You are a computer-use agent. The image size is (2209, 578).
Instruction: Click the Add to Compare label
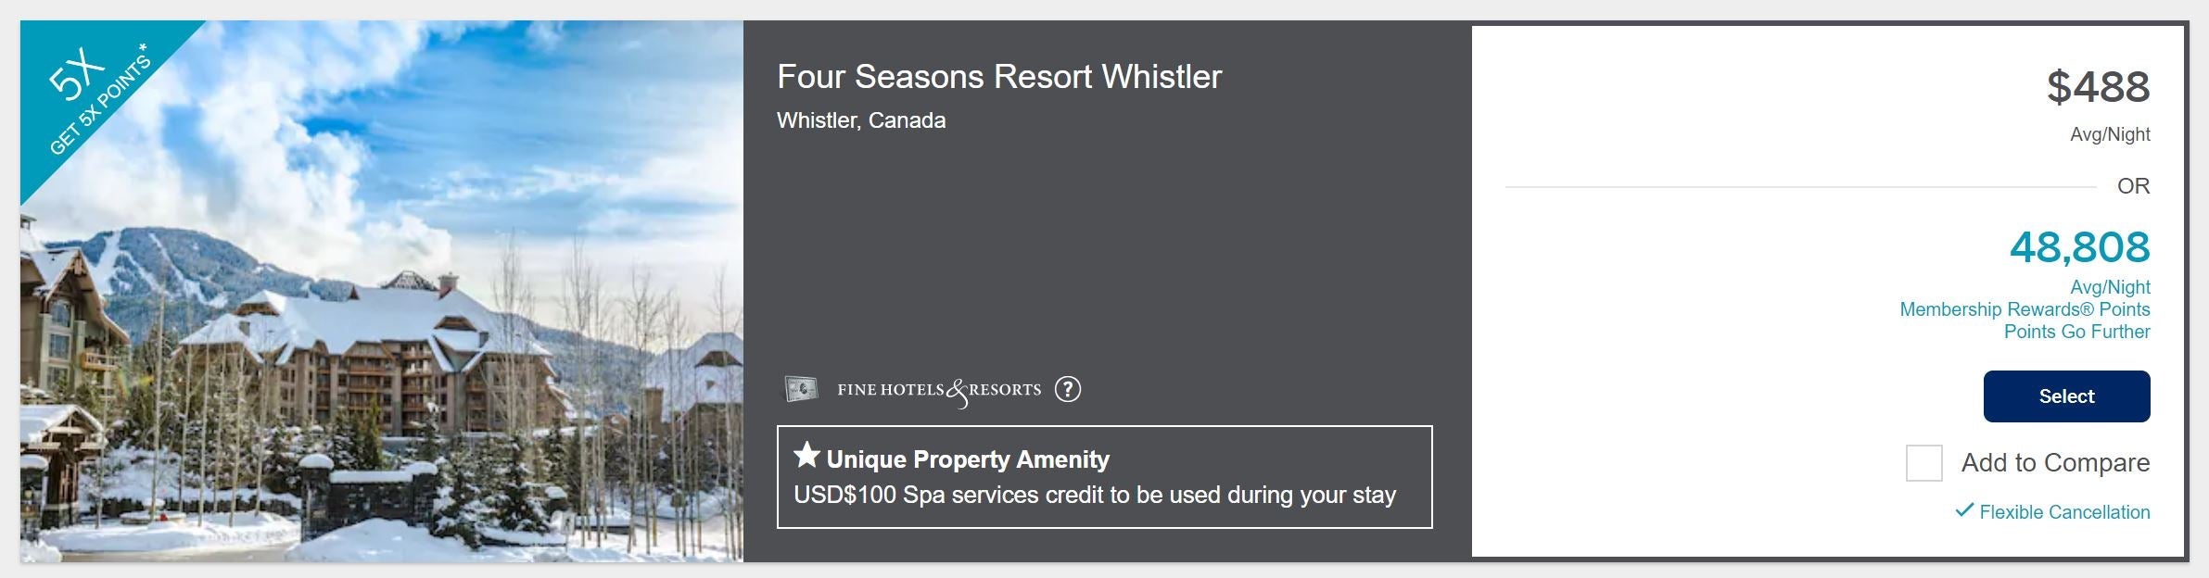pos(2055,463)
